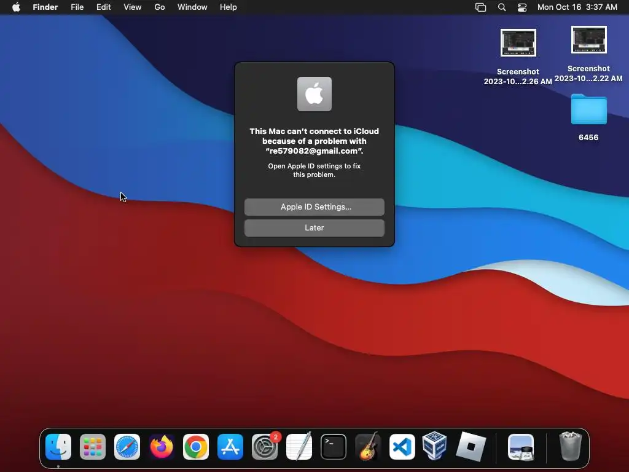Viewport: 629px width, 472px height.
Task: Open the File menu
Action: [x=77, y=7]
